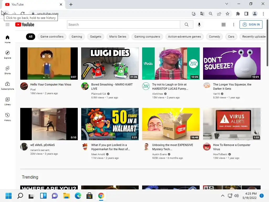Viewport: 269px width, 202px height.
Task: Visit the Plainrock124 channel link
Action: click(99, 94)
